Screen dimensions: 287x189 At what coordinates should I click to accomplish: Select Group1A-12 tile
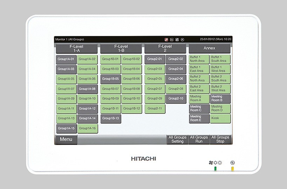point(88,109)
